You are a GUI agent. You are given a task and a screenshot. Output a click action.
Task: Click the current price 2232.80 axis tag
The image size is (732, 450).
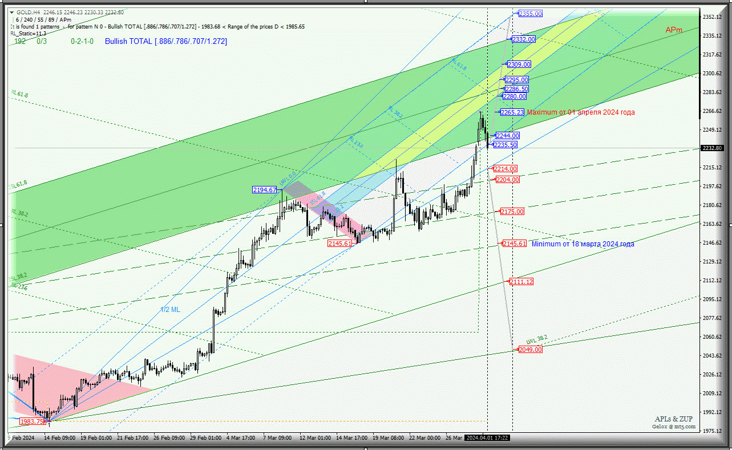coord(715,148)
